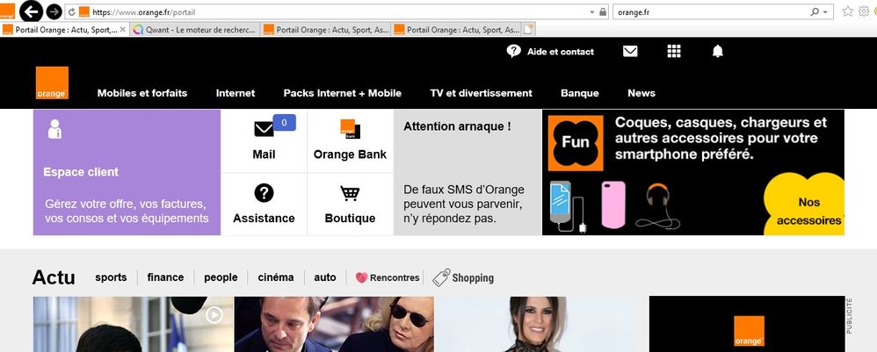
Task: Open the News menu
Action: pos(641,93)
